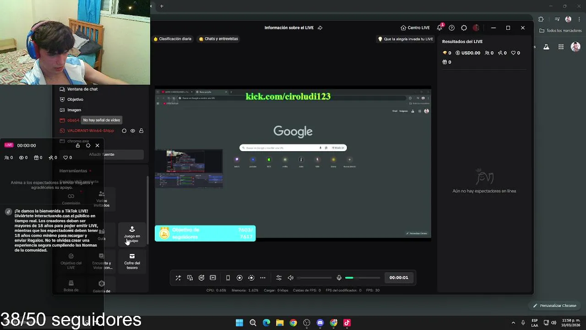Open Google Labs flask icon

tap(546, 47)
